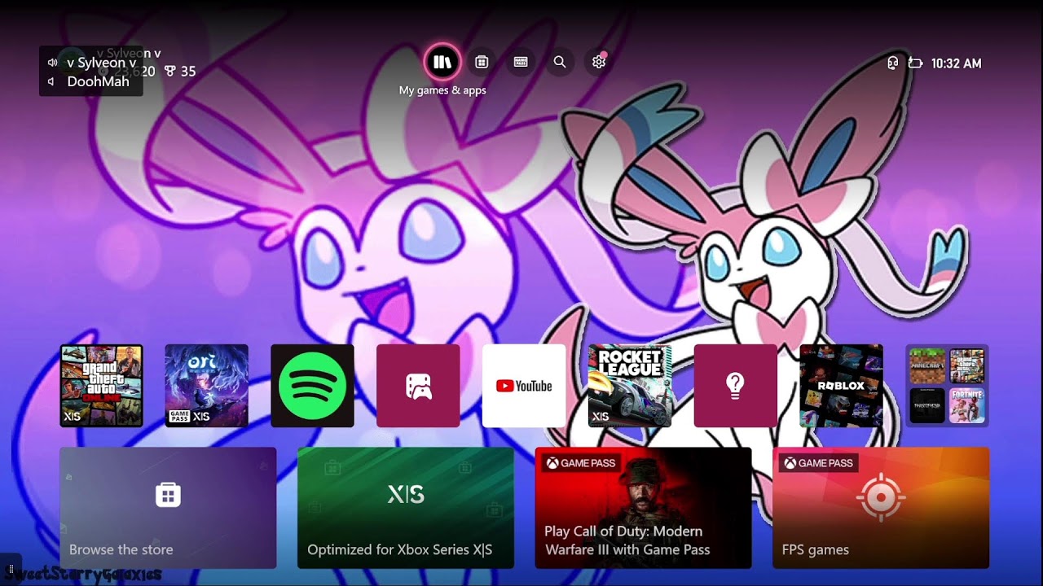1043x586 pixels.
Task: Click the DoohMah party member entry
Action: point(89,81)
